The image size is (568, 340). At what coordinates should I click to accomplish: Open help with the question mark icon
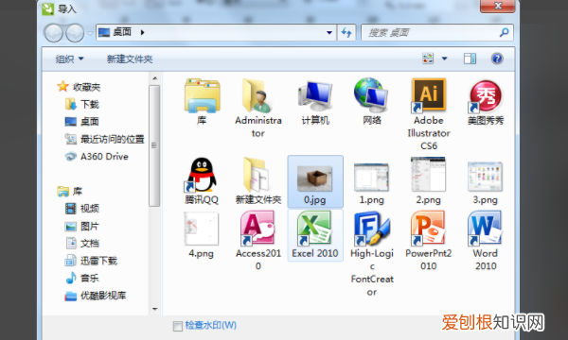(497, 59)
